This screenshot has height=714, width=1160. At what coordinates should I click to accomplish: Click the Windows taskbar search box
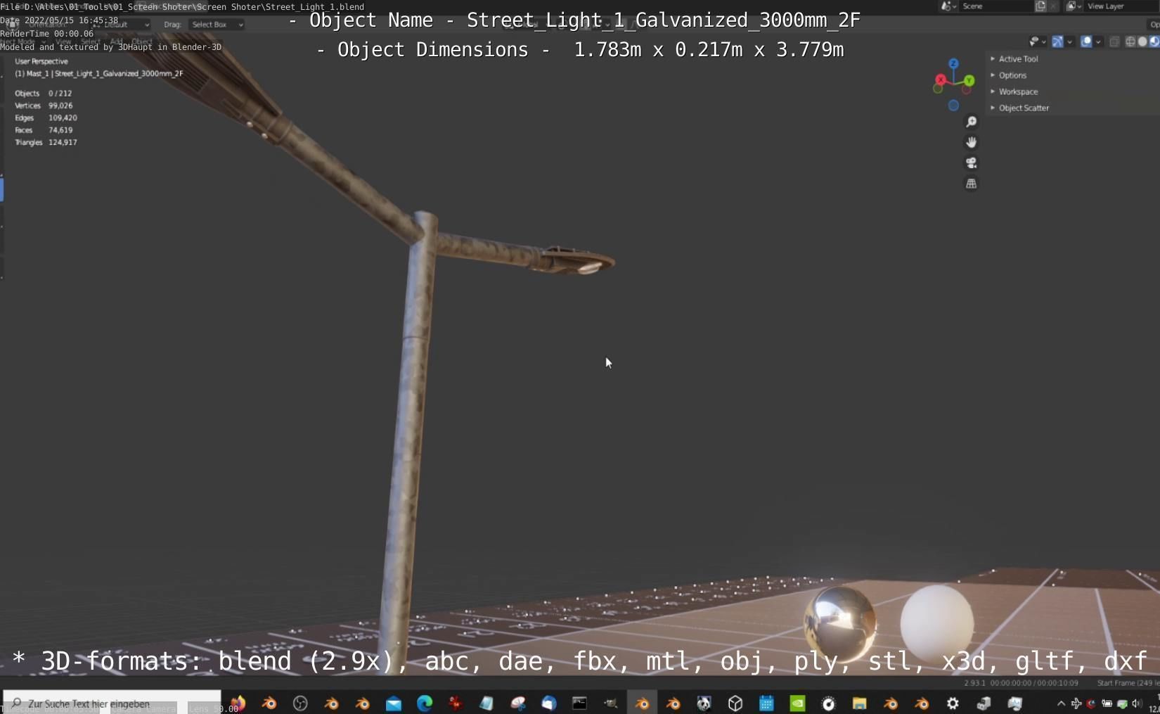pyautogui.click(x=112, y=703)
